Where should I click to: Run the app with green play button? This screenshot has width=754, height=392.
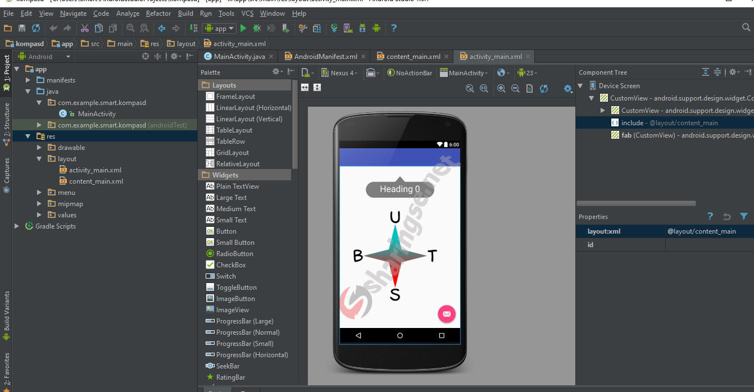243,28
